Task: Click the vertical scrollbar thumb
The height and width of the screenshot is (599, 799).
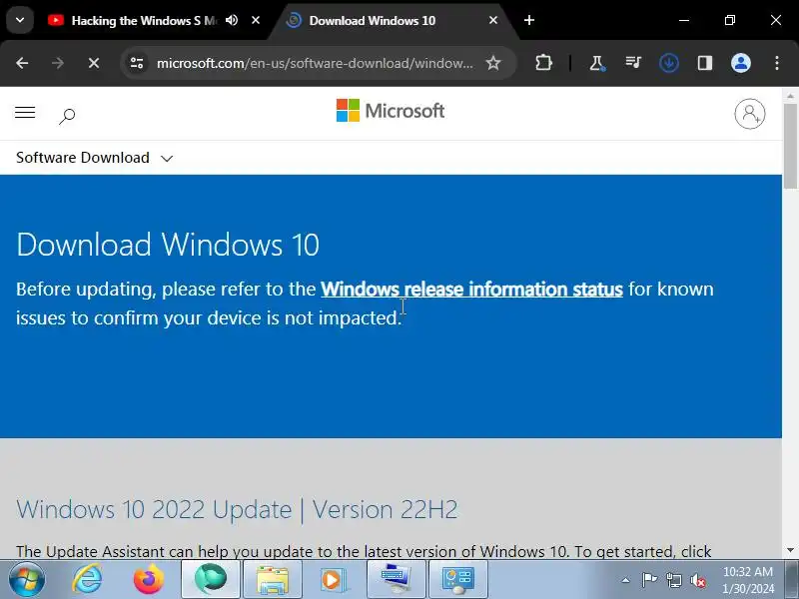Action: [790, 146]
